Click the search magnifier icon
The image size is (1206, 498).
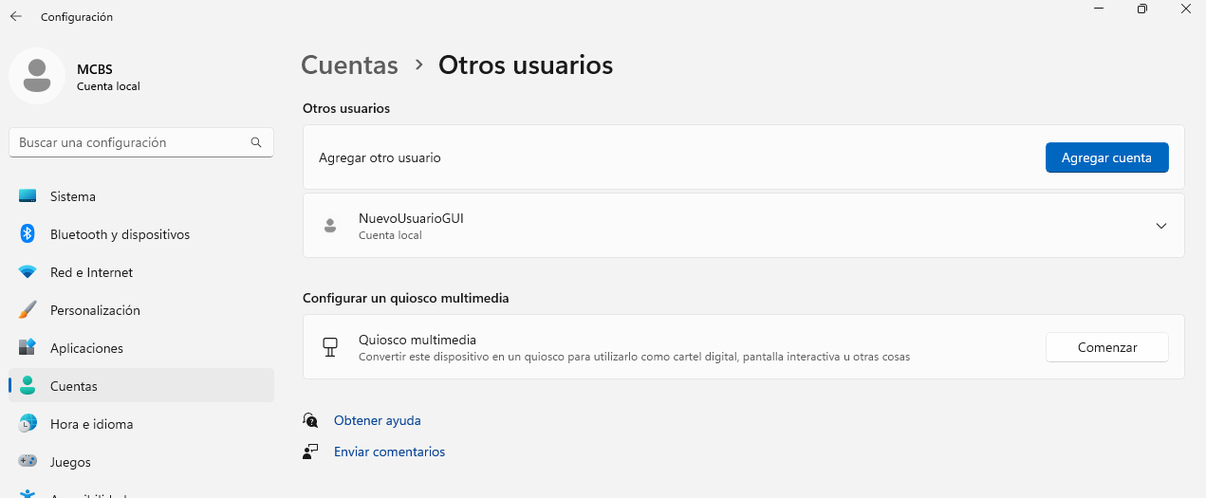[x=256, y=142]
